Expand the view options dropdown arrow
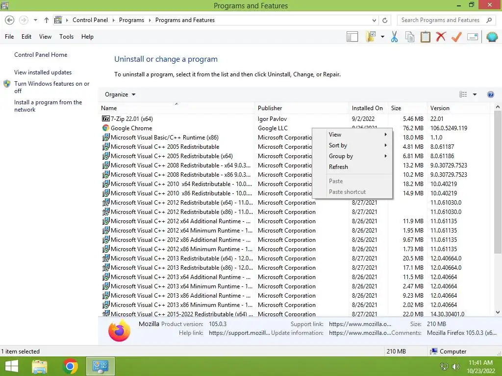This screenshot has height=376, width=502. [475, 94]
